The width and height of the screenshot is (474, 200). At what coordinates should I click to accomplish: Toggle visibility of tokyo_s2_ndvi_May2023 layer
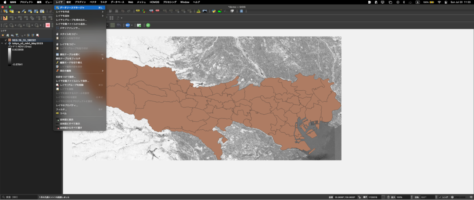[x=6, y=43]
